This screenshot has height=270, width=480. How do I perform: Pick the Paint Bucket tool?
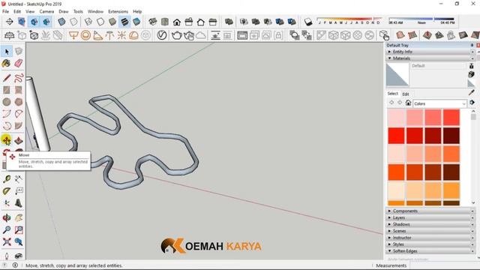coord(7,63)
